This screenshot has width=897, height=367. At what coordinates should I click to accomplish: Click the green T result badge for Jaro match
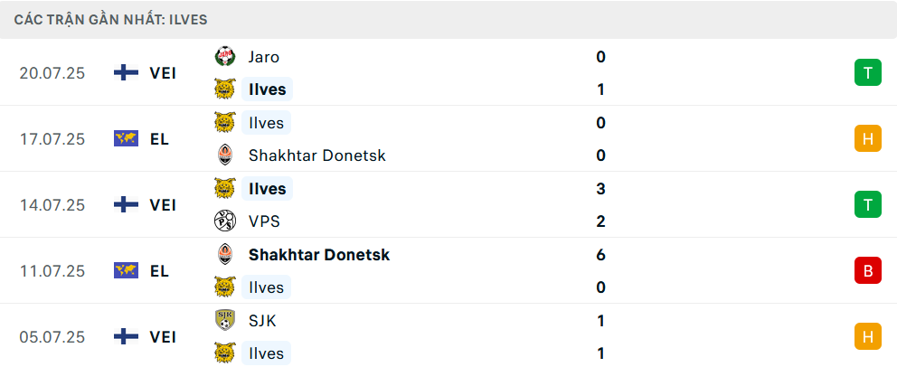tap(868, 73)
